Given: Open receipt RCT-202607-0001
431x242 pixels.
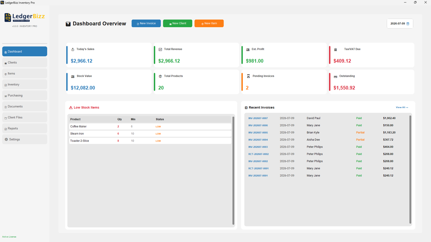Looking at the screenshot, I should pos(259,169).
